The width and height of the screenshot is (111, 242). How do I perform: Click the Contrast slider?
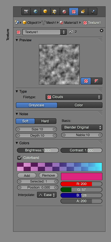click(x=81, y=150)
